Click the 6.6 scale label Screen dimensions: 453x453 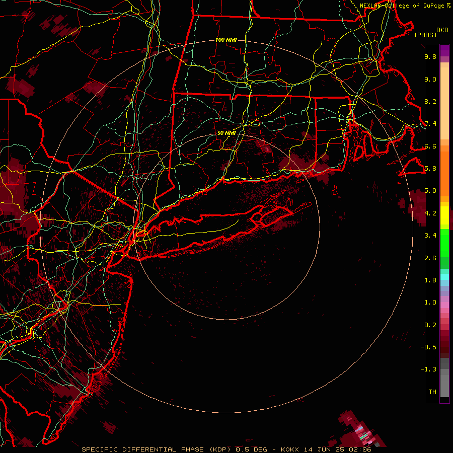(430, 146)
